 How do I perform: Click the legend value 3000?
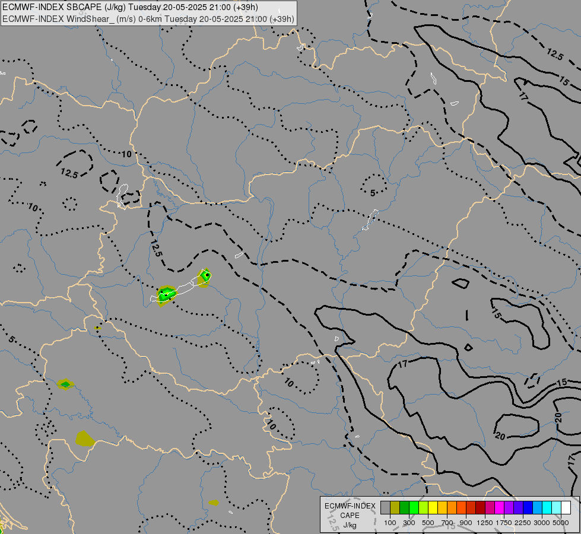click(x=542, y=523)
